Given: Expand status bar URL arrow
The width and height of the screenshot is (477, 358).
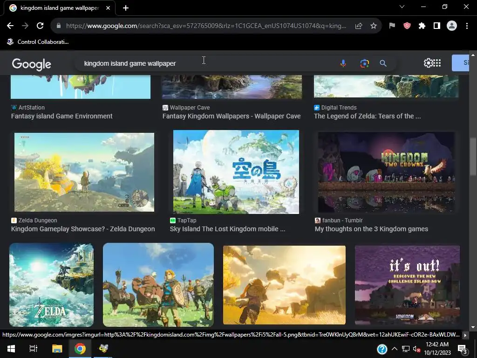Looking at the screenshot, I should pyautogui.click(x=465, y=335).
